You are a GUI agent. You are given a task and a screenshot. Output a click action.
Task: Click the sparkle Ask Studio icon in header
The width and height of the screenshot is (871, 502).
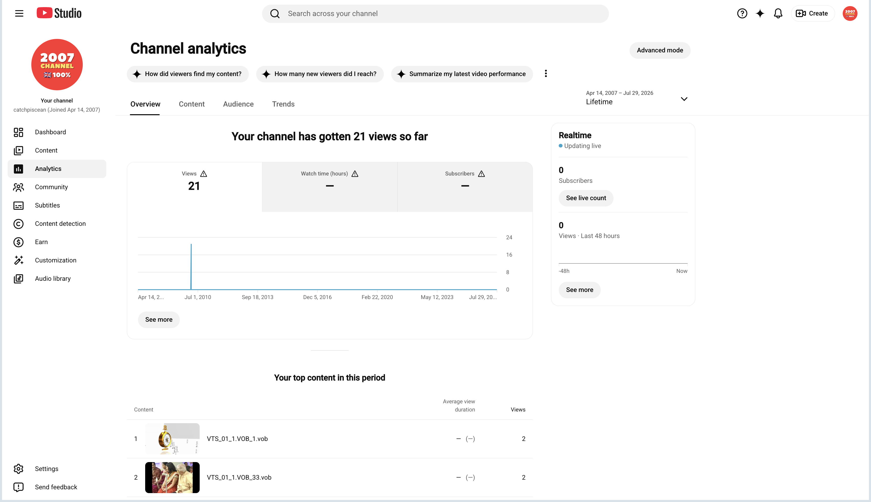tap(760, 13)
